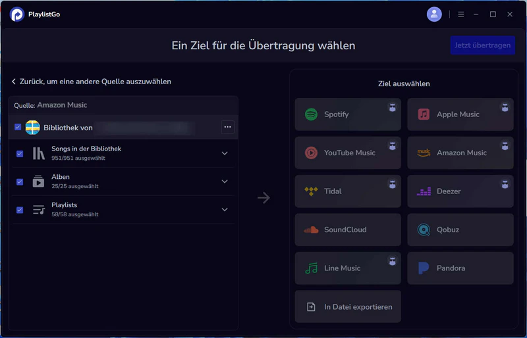Click the Line Music logo icon
Screen dimensions: 527x338
(311, 268)
